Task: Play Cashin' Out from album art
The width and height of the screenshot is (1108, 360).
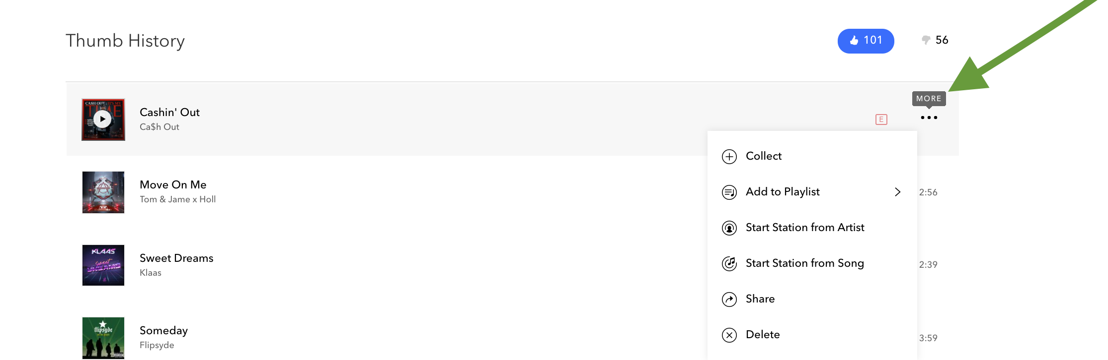Action: click(x=103, y=120)
